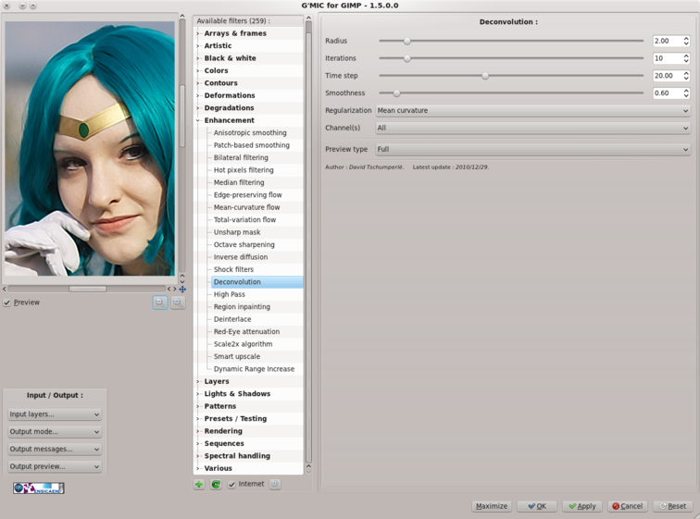
Task: Click the zoom in preview magnifier icon
Action: (x=177, y=303)
